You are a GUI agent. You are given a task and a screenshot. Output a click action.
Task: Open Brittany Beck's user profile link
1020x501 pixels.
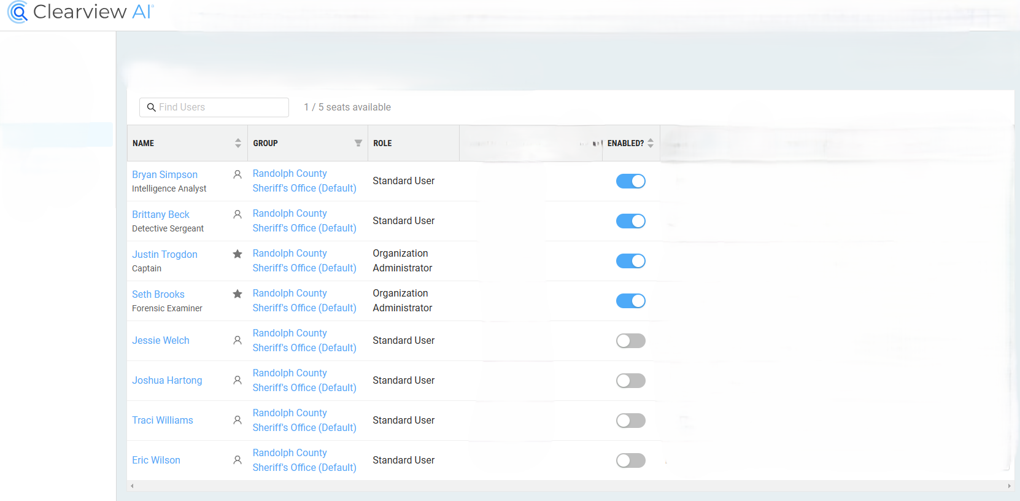161,214
